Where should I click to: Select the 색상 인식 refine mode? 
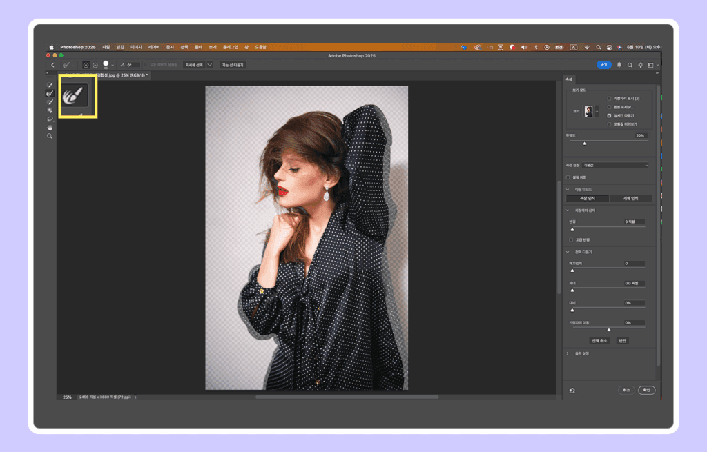click(587, 198)
